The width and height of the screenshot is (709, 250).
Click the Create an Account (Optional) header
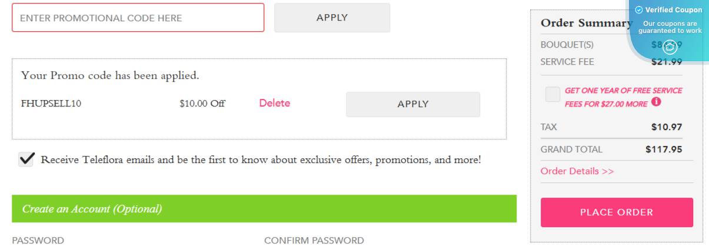pos(92,209)
